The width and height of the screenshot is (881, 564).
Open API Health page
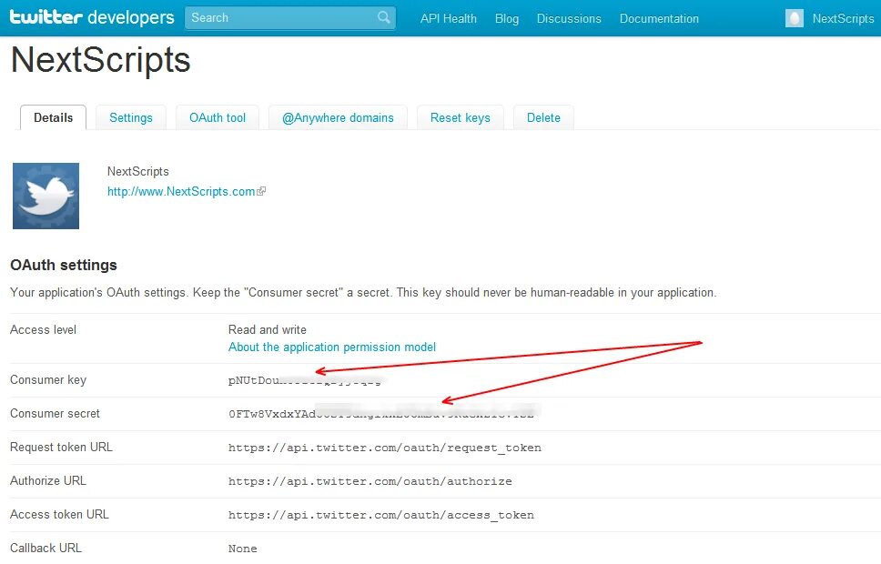(x=449, y=18)
